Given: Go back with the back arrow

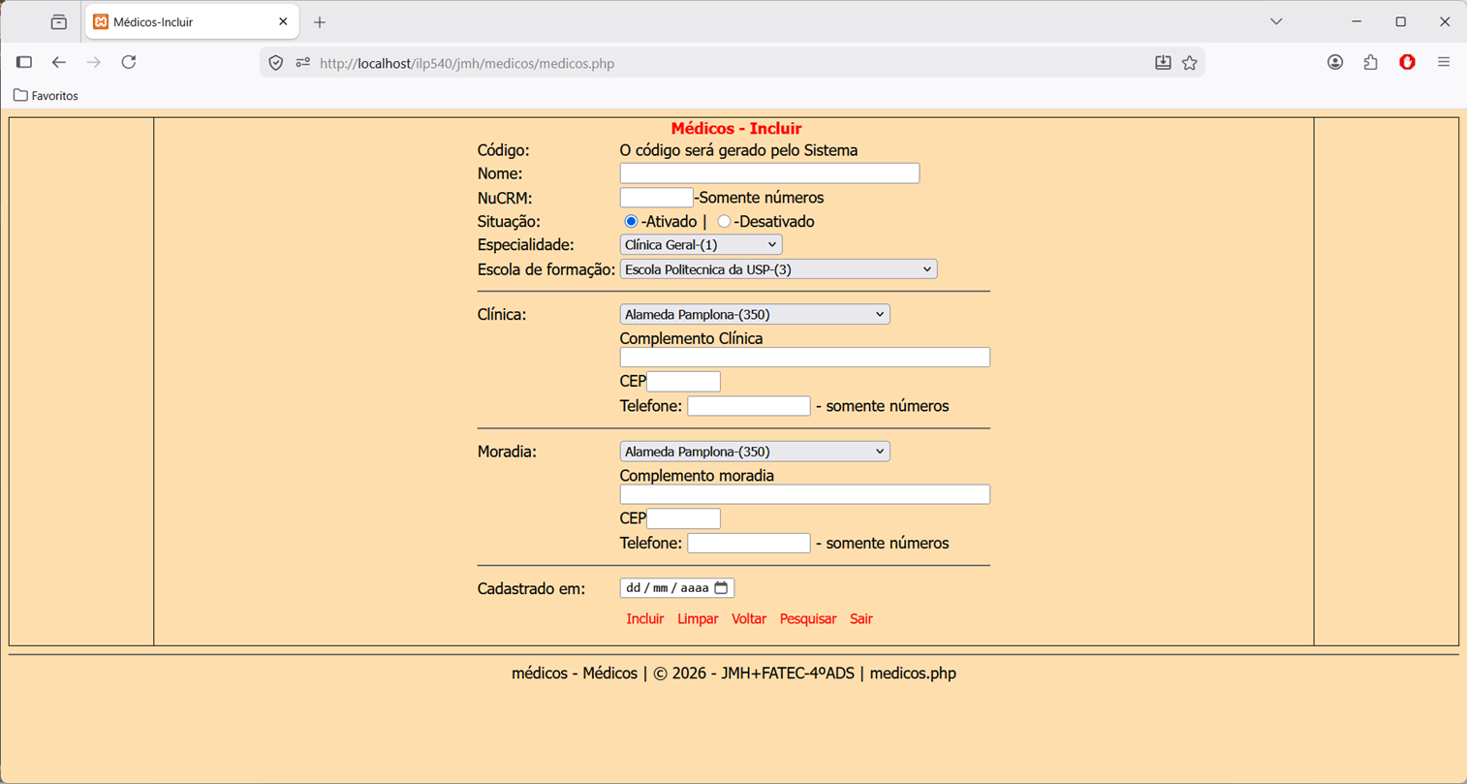Looking at the screenshot, I should click(59, 62).
